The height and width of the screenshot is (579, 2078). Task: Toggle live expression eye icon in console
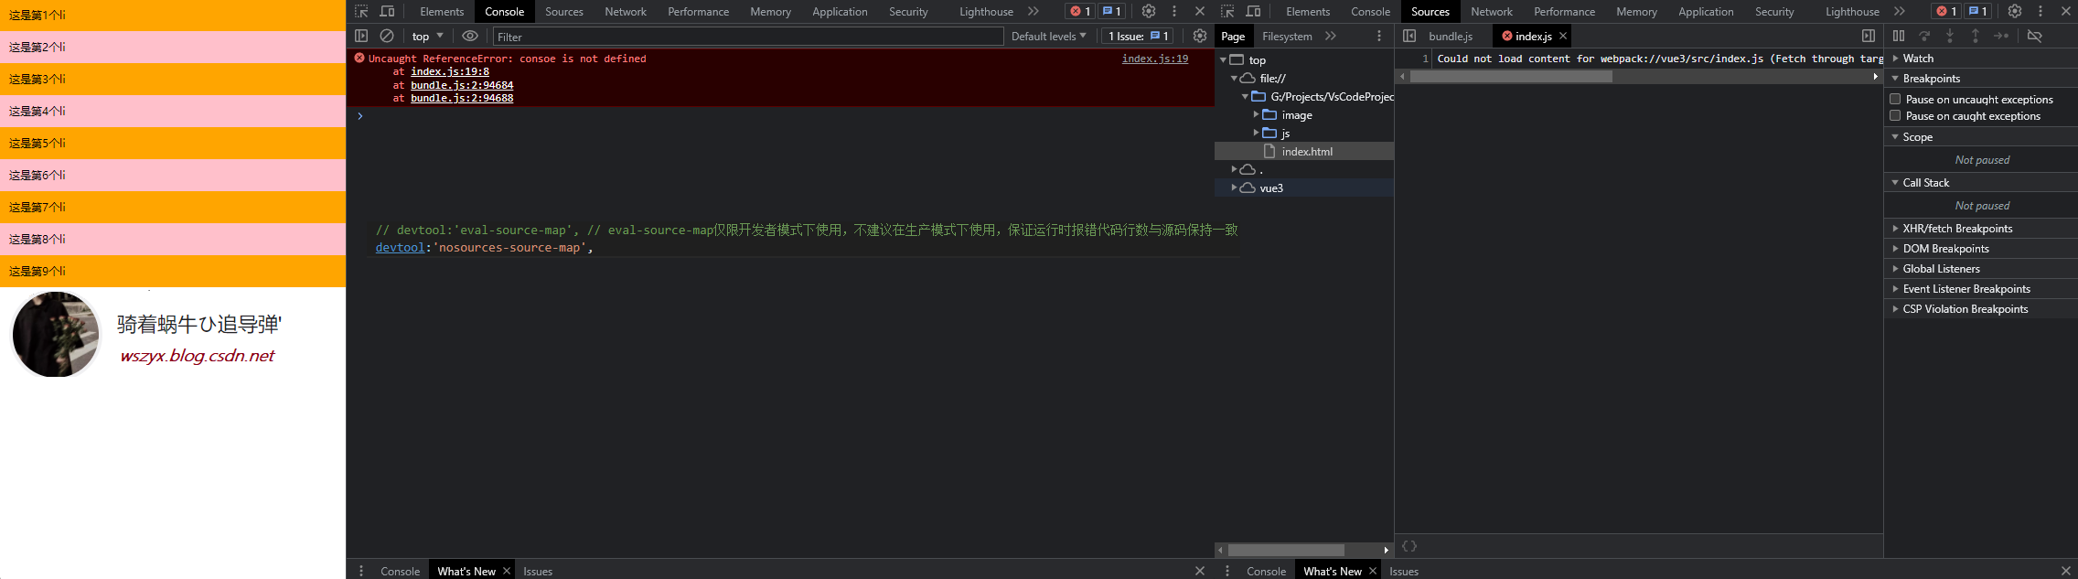point(470,36)
